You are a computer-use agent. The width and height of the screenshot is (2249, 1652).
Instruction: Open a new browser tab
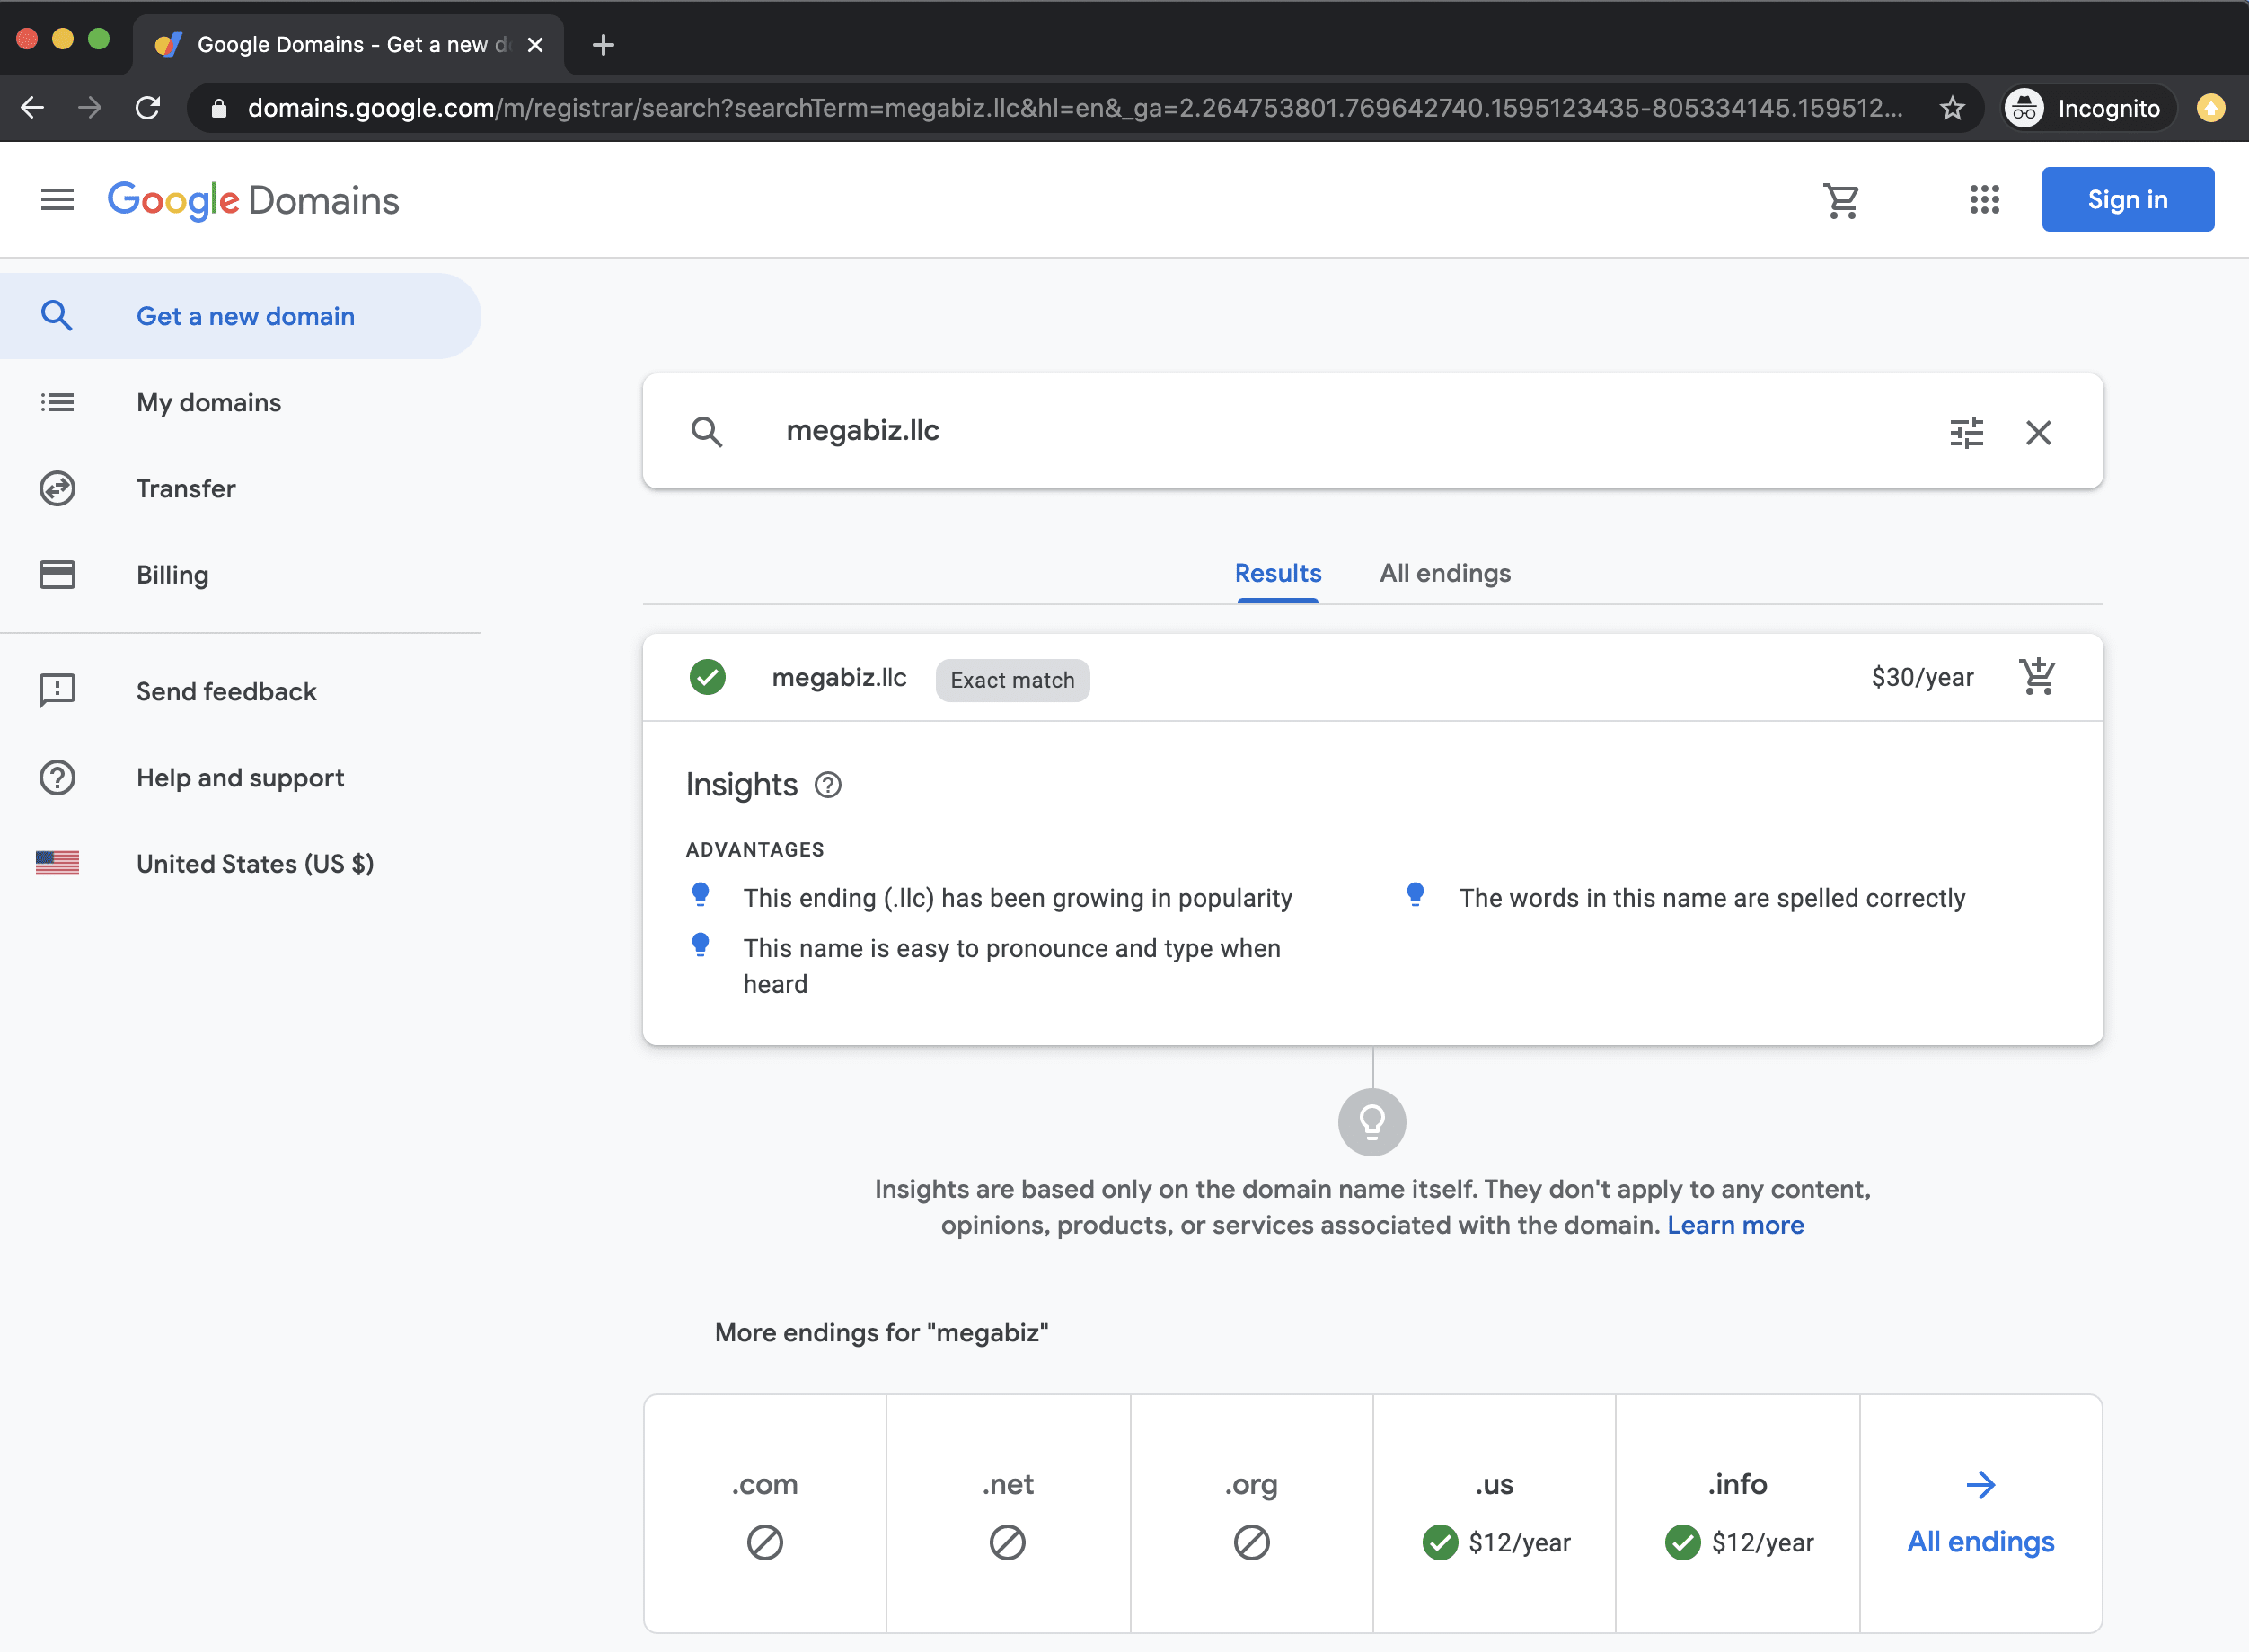603,45
